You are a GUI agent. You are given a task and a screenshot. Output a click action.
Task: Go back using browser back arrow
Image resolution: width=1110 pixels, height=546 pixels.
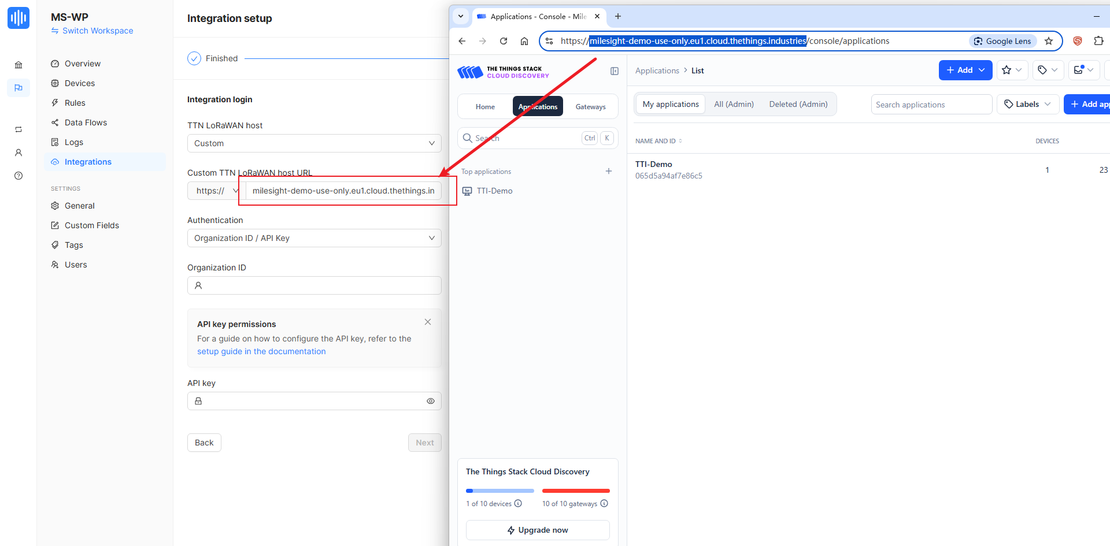[x=462, y=41]
